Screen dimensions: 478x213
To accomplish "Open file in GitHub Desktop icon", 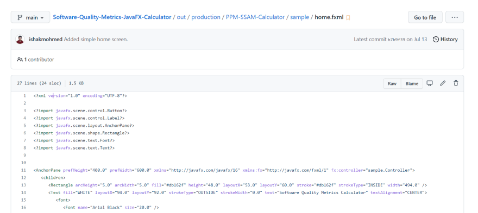I will pos(430,83).
